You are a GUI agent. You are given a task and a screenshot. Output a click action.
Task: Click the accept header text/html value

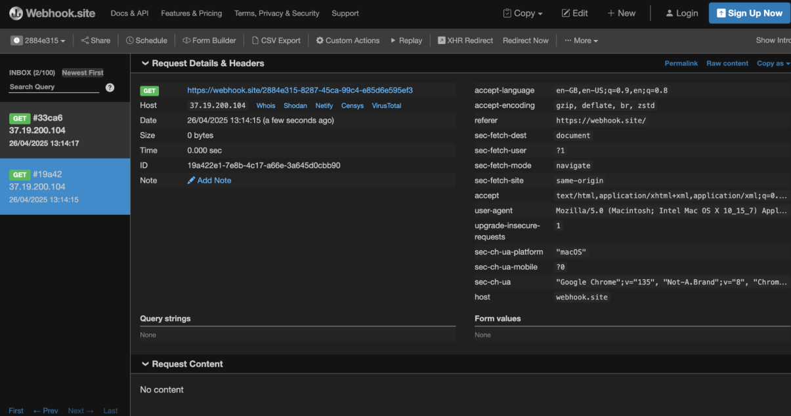[672, 196]
